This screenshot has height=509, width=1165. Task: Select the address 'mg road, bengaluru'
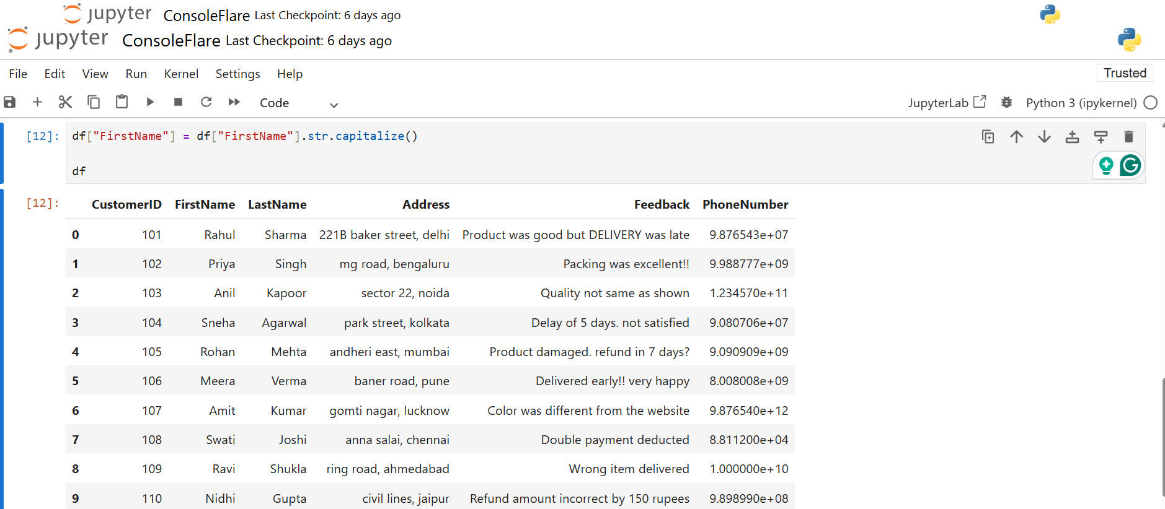(394, 264)
